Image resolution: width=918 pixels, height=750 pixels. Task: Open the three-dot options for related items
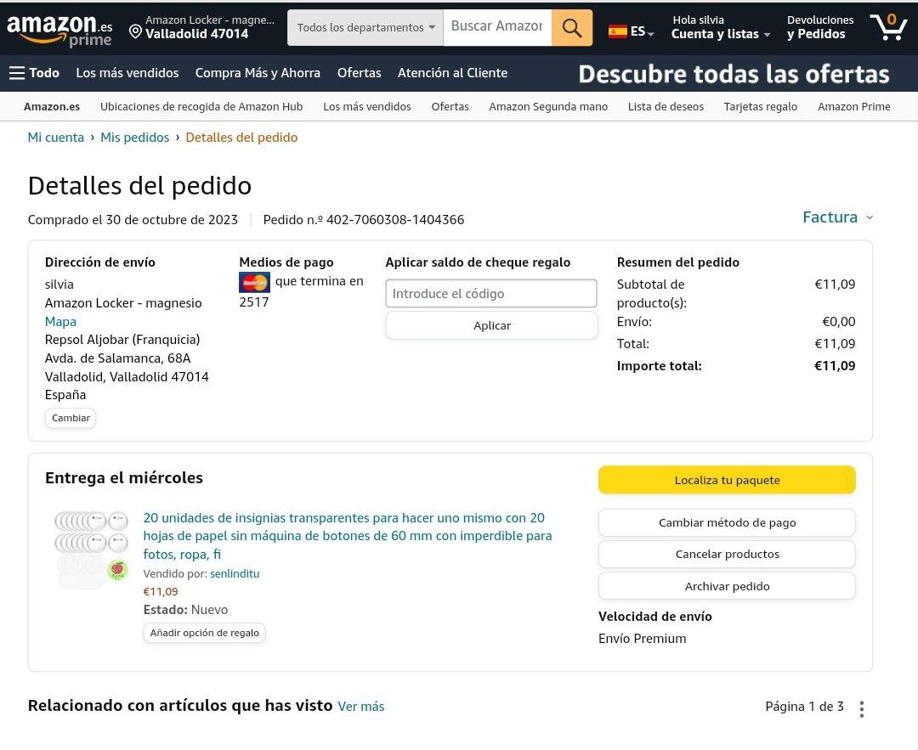coord(862,708)
